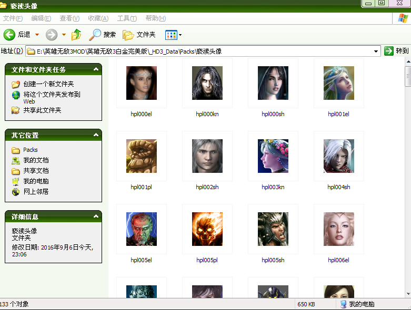Viewport: 411px width, 310px height.
Task: Click the scrollbar down arrow
Action: click(x=408, y=294)
